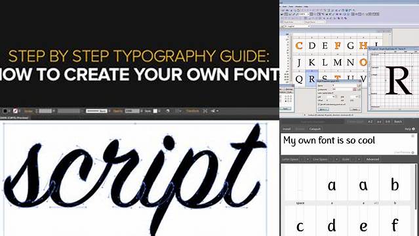
Task: Select glyph C in the font grid
Action: coord(299,46)
